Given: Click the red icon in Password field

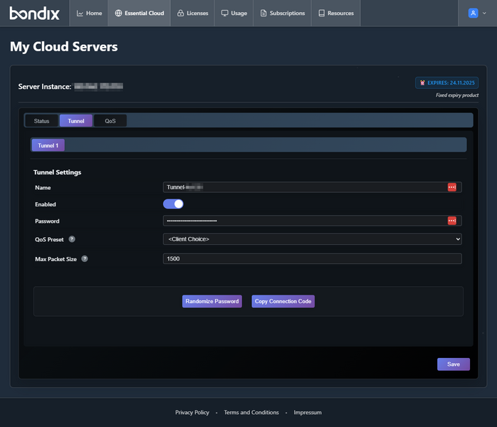Looking at the screenshot, I should coord(451,221).
